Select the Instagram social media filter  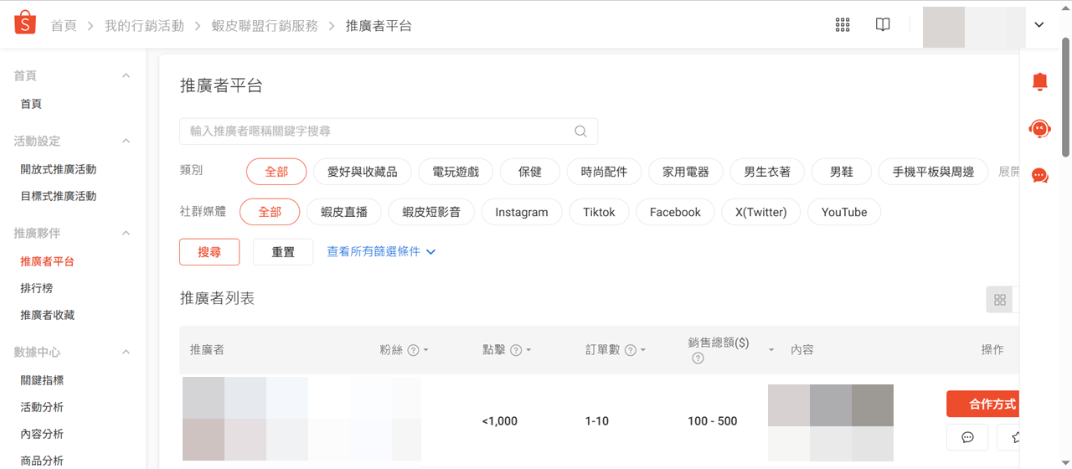[x=521, y=212]
